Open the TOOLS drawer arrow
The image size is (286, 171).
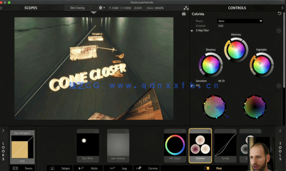click(x=280, y=131)
